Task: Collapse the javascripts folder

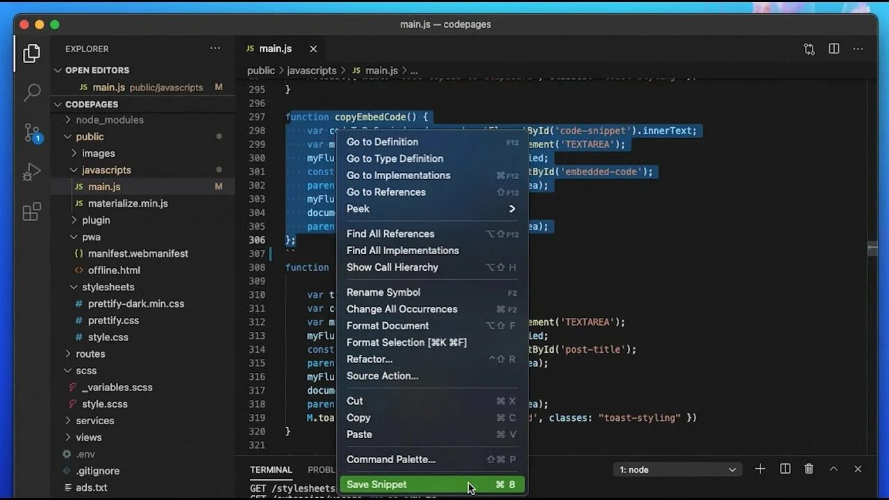Action: click(106, 170)
